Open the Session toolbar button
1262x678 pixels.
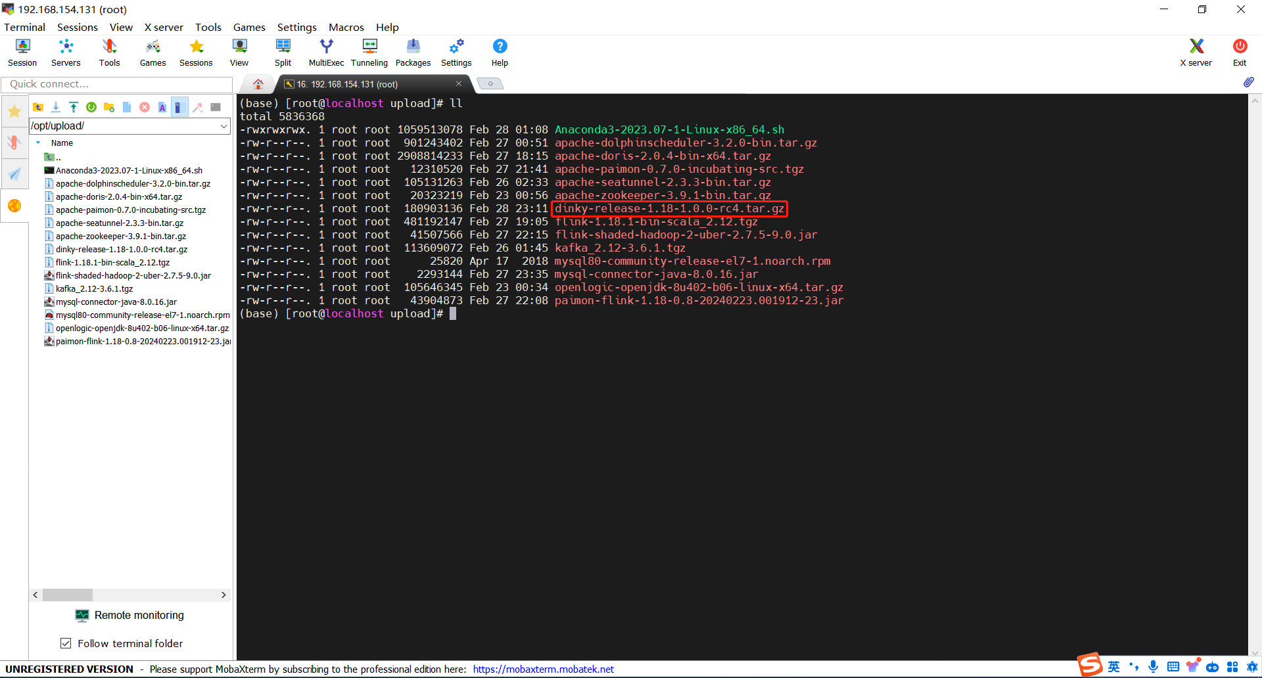pos(22,53)
